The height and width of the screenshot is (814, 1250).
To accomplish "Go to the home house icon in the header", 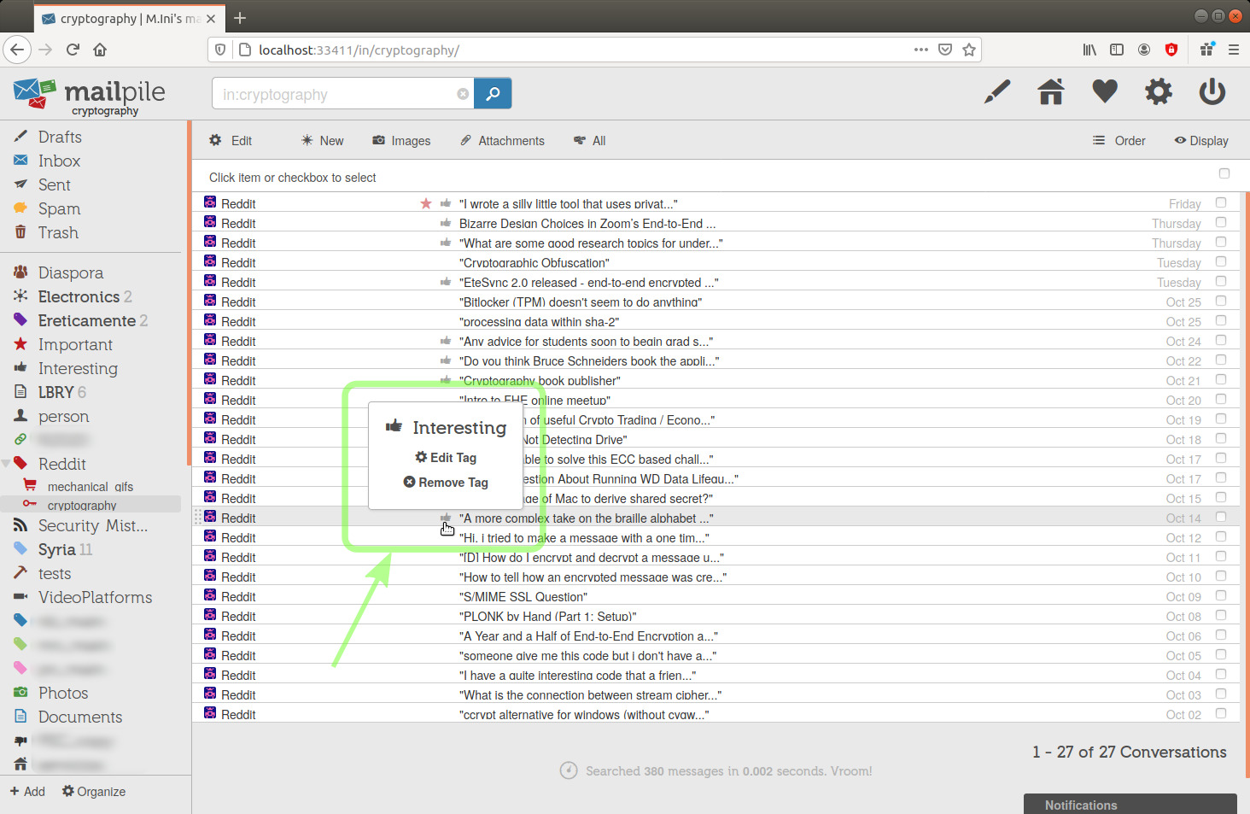I will (x=1051, y=91).
